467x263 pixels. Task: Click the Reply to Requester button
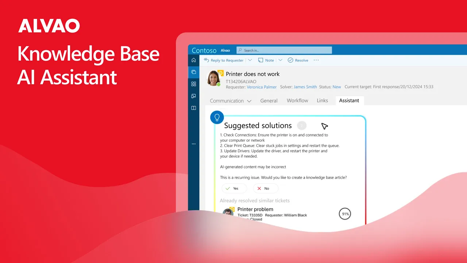coord(224,60)
